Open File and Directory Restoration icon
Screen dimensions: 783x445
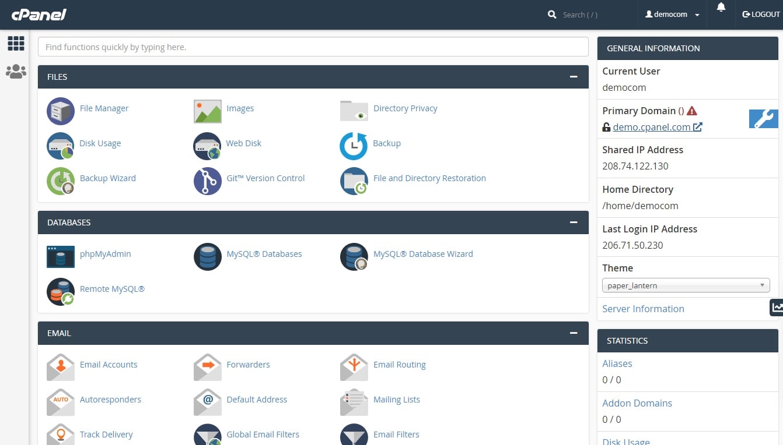click(354, 181)
